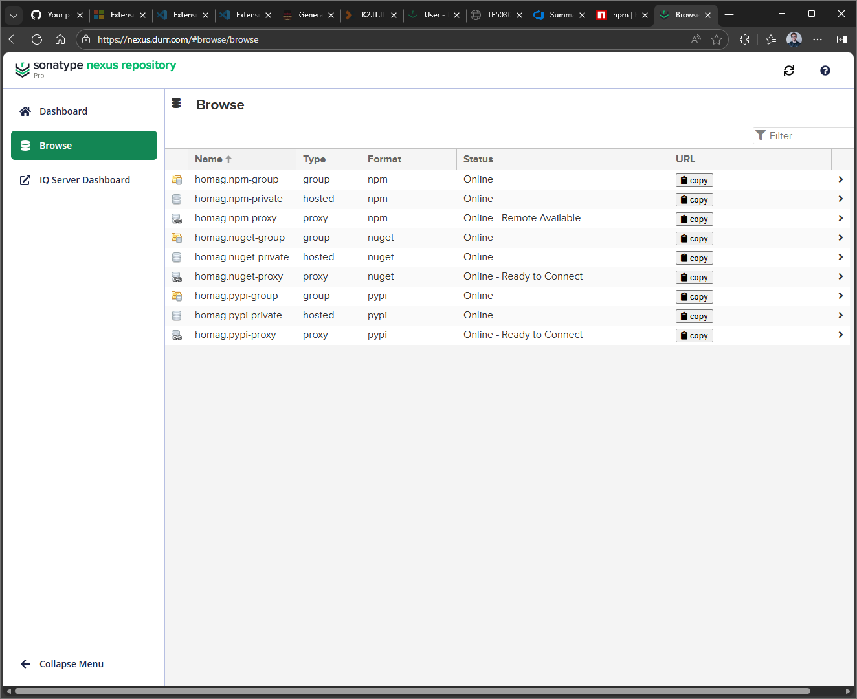Expand homag.npm-group row chevron
This screenshot has height=699, width=857.
840,179
